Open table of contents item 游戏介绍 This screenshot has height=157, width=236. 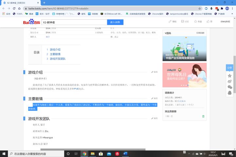point(55,50)
